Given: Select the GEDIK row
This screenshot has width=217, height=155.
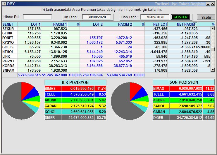Looking at the screenshot, I should [x=106, y=33].
